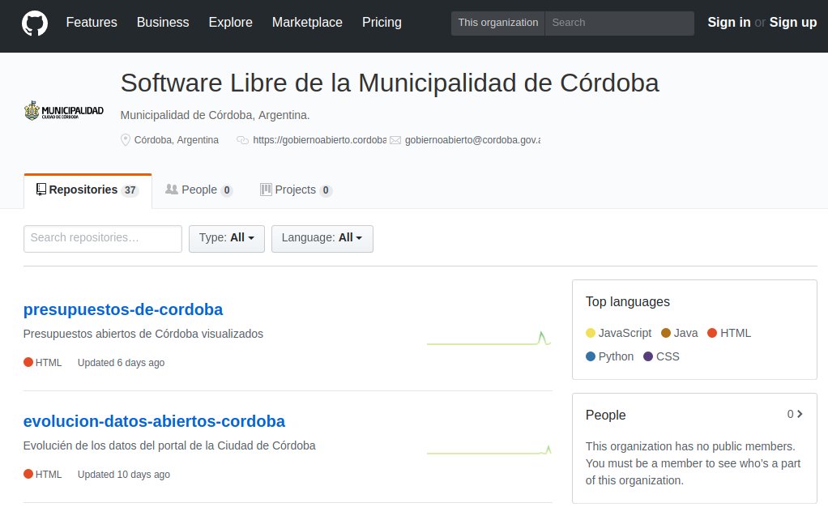Click the yellow JavaScript color dot
Viewport: 828px width, 520px height.
[591, 333]
